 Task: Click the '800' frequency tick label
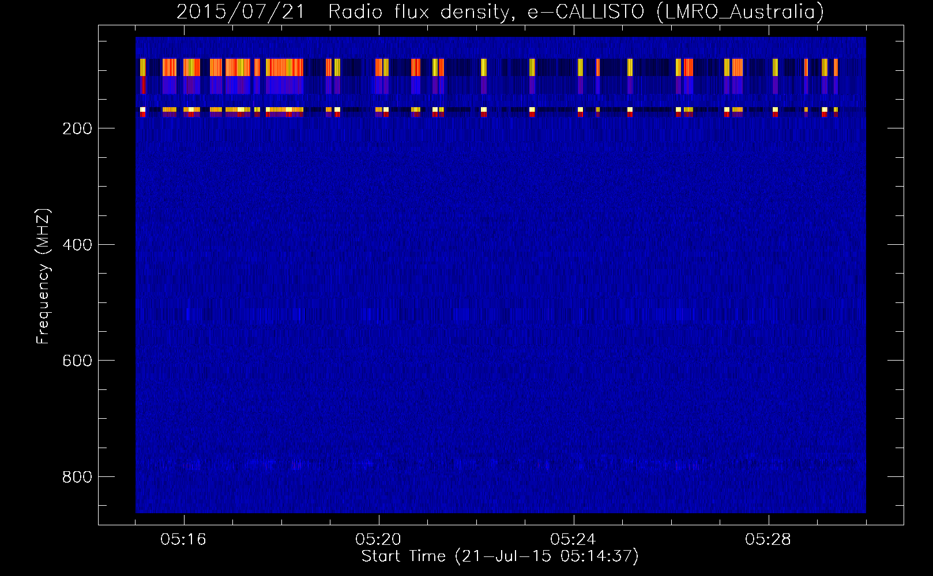(77, 477)
